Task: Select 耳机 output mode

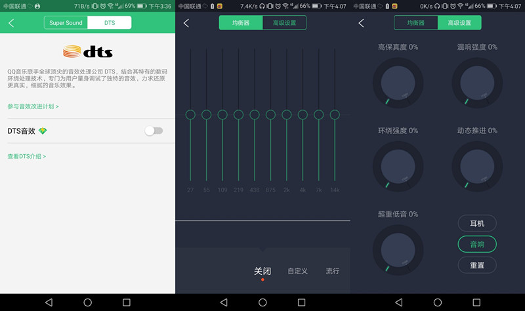Action: (x=477, y=223)
